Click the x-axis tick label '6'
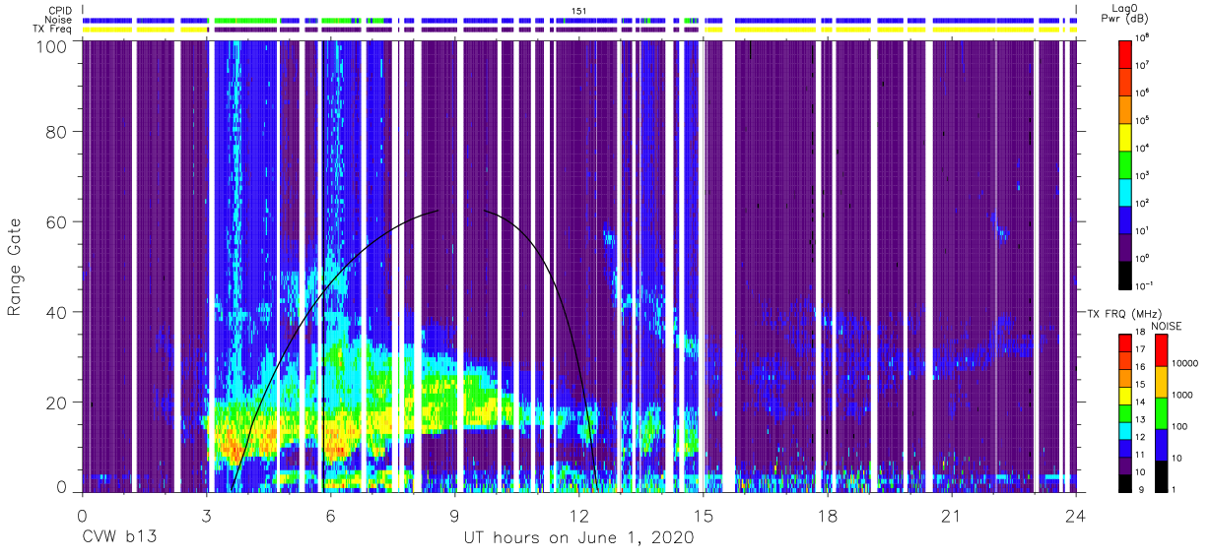 [330, 515]
